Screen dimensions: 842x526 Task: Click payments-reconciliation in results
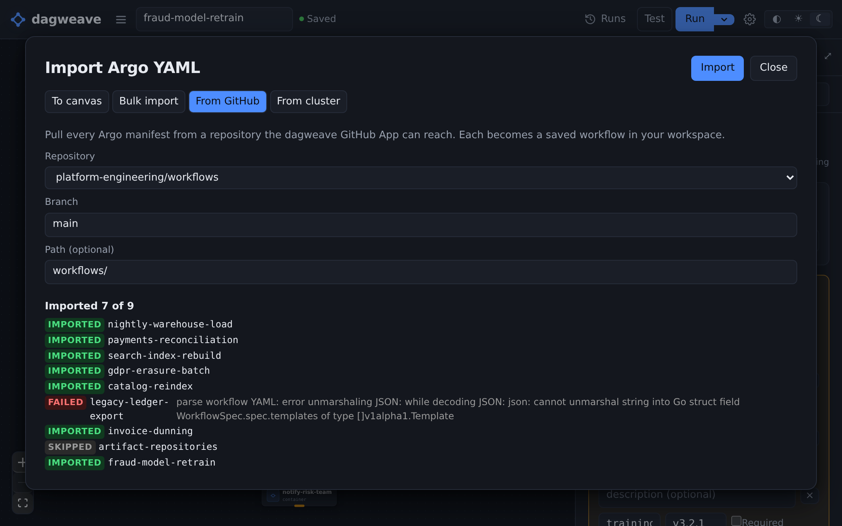(173, 340)
